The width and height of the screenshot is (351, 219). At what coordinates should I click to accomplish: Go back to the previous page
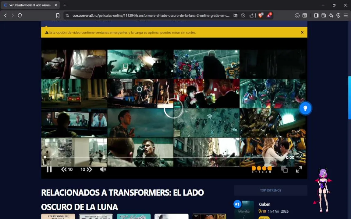(x=5, y=16)
